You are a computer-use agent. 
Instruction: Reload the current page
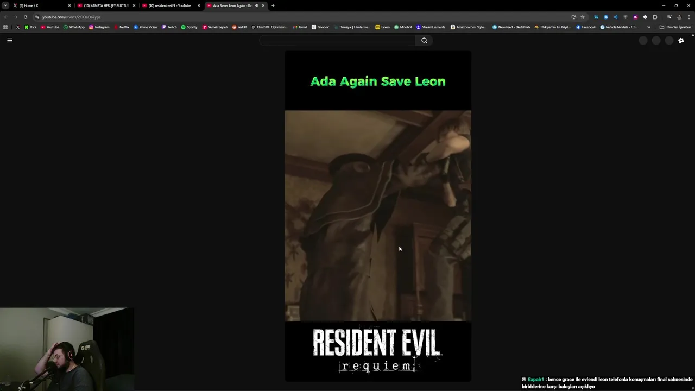point(25,17)
